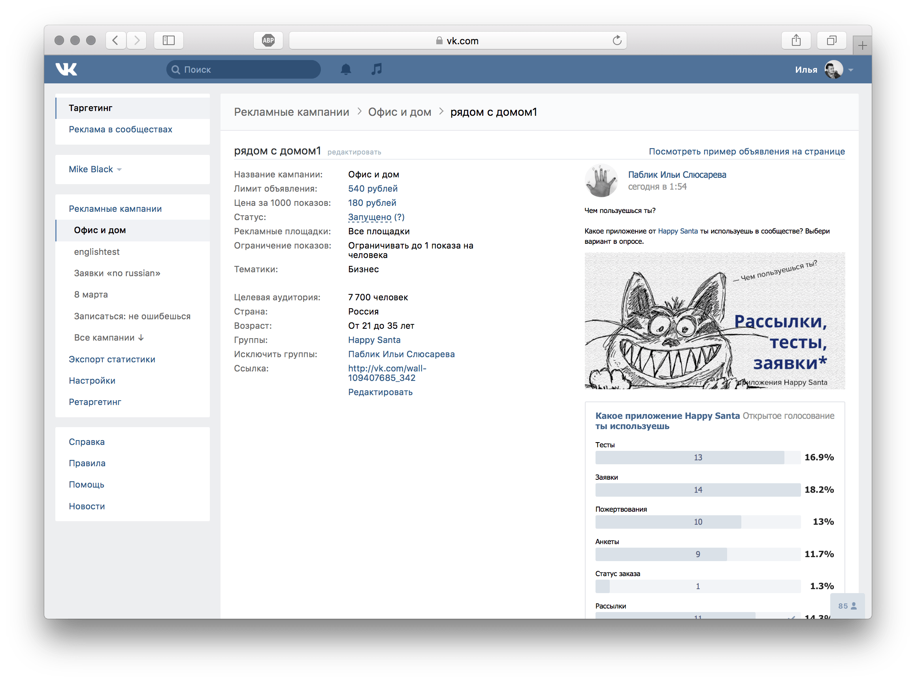Edit 540 рублей ad limit
The image size is (916, 682).
373,188
